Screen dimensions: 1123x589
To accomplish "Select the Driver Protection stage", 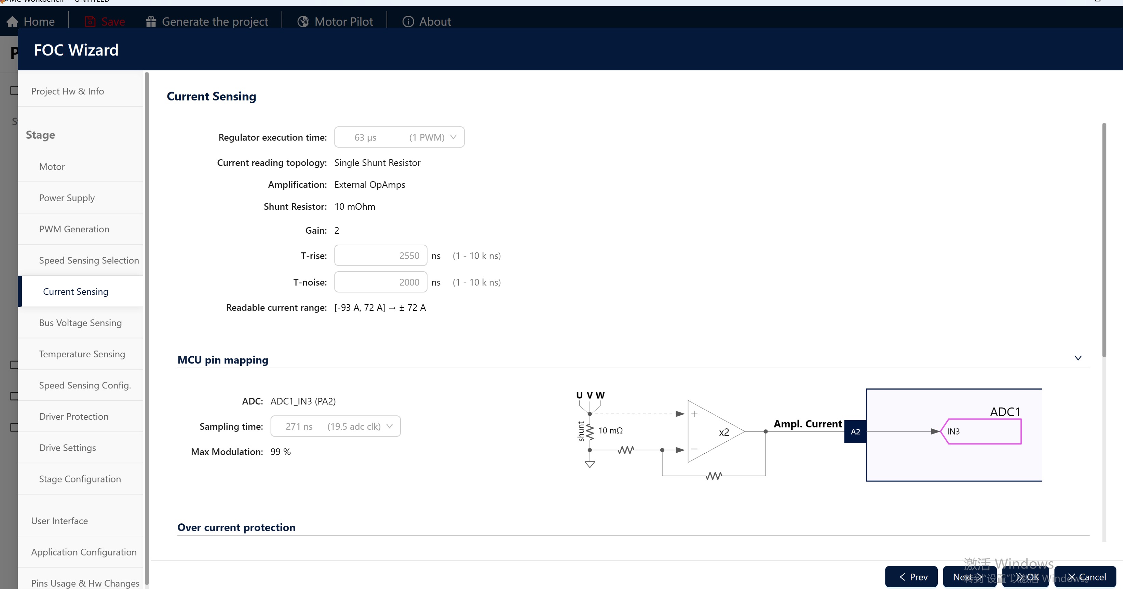I will point(73,416).
